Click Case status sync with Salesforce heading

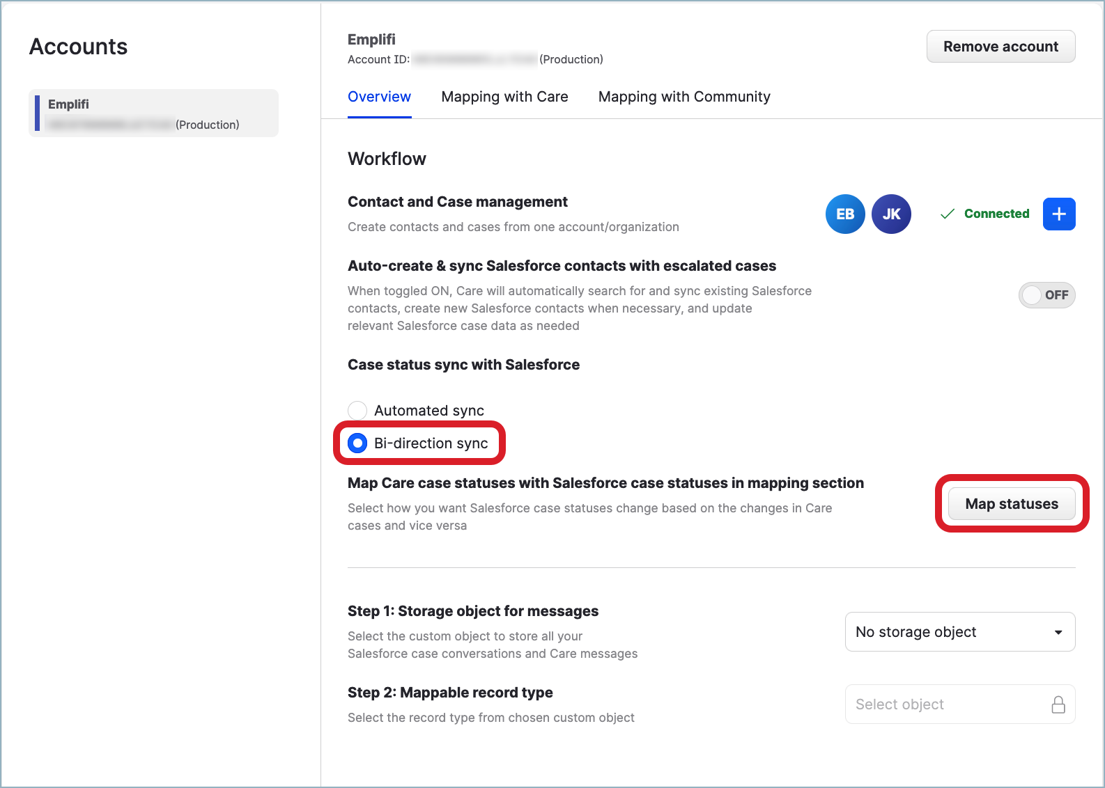coord(463,365)
